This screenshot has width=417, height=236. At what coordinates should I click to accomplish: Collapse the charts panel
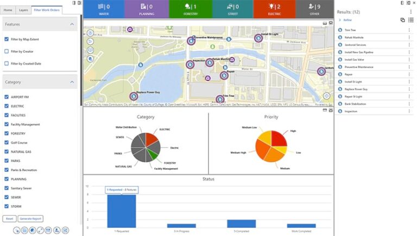point(325,110)
